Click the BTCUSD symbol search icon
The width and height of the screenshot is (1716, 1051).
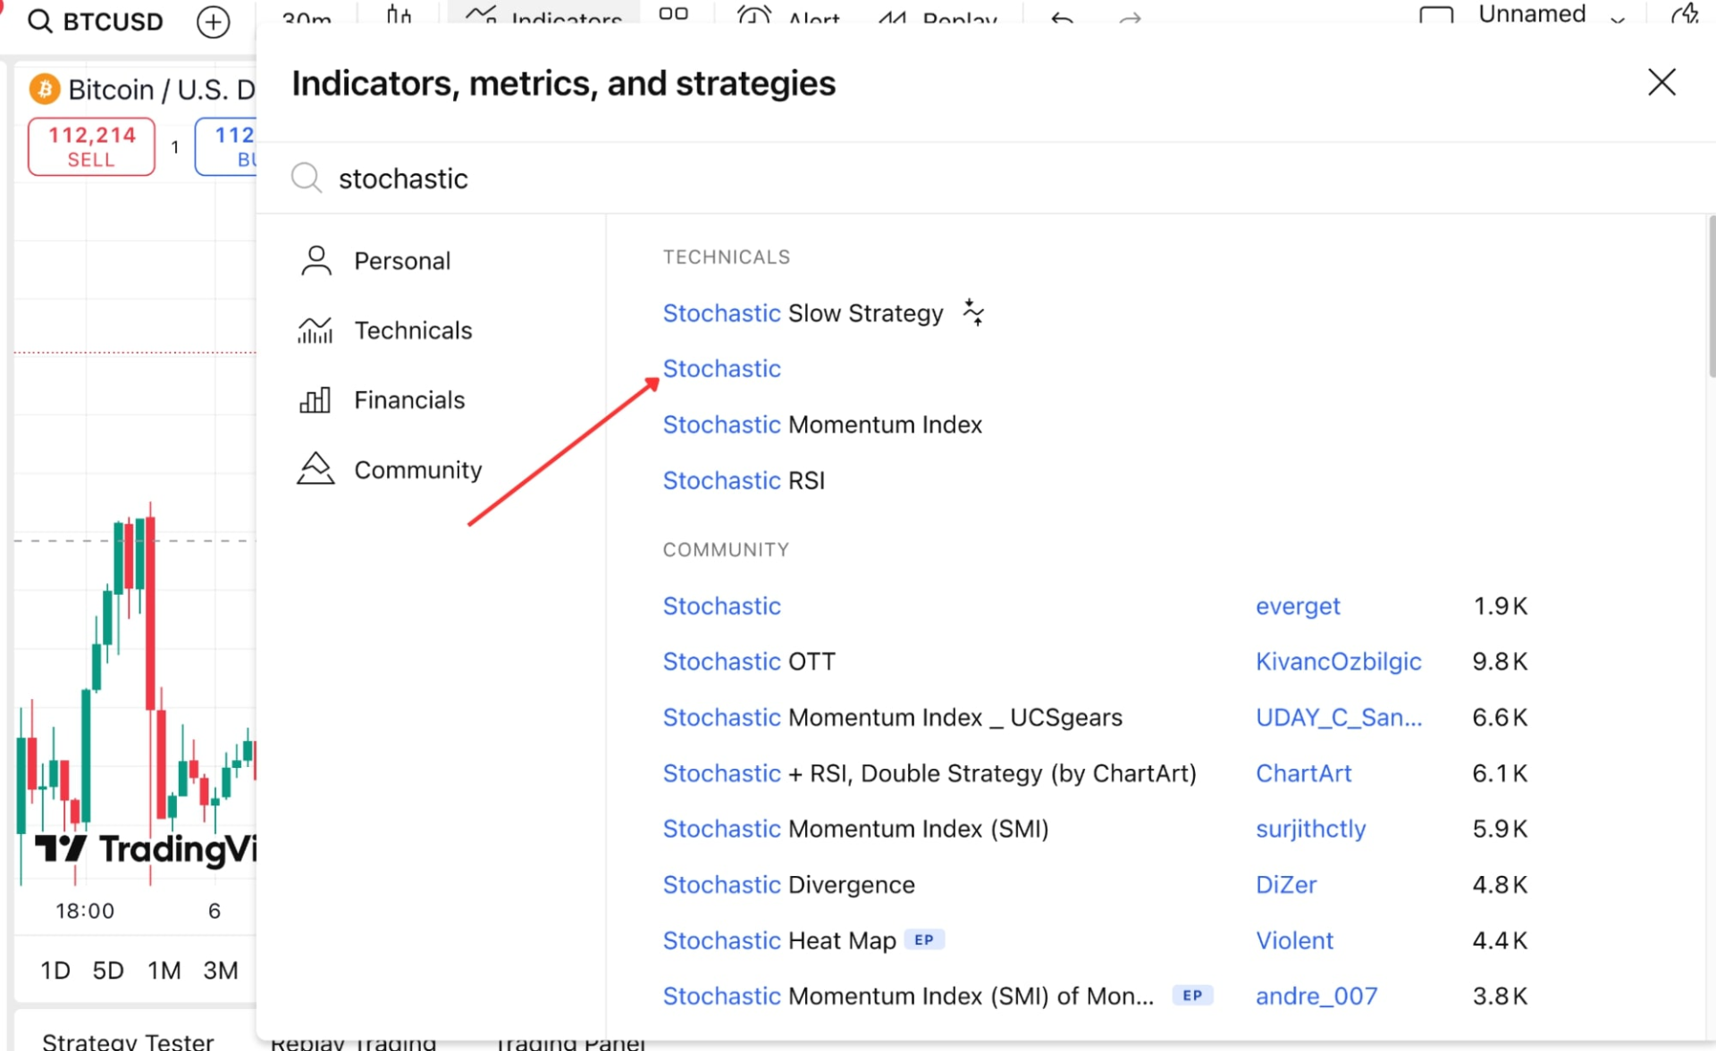[40, 21]
